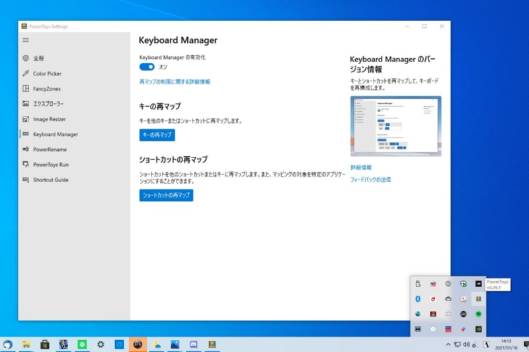The width and height of the screenshot is (529, 352).
Task: Click the Spotify icon in the tray overflow
Action: 479,314
